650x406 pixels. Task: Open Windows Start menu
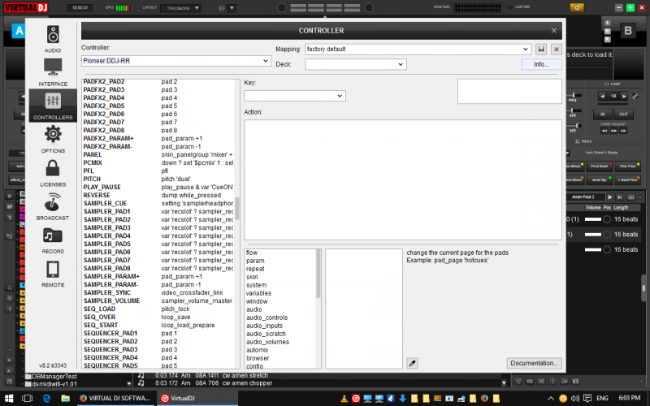[x=9, y=398]
